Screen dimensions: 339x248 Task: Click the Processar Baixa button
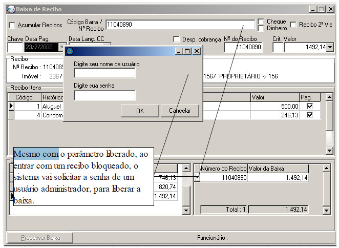[x=40, y=238]
